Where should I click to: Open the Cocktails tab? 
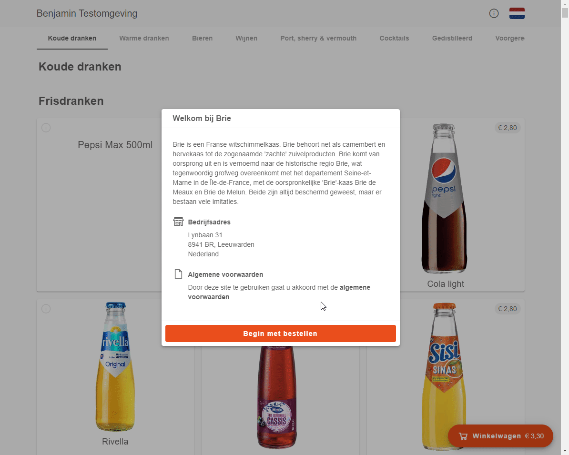(394, 38)
